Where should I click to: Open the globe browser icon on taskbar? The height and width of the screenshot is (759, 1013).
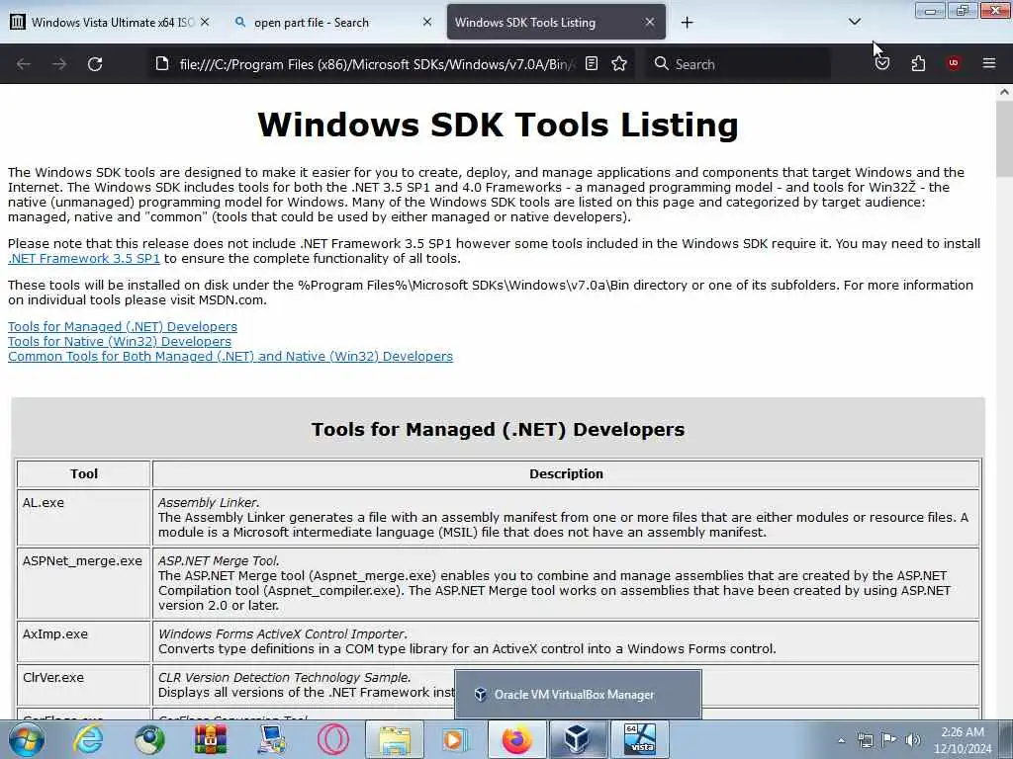coord(149,739)
